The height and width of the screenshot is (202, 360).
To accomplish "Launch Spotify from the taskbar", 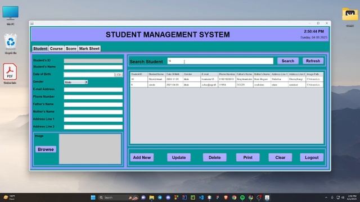I will 242,198.
